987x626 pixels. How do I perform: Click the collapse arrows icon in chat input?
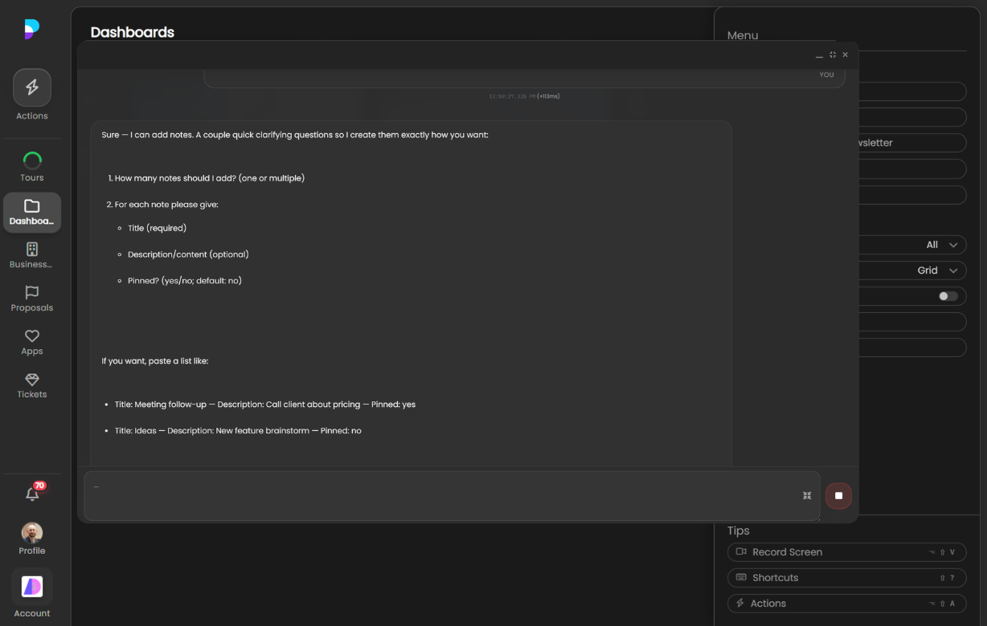807,496
